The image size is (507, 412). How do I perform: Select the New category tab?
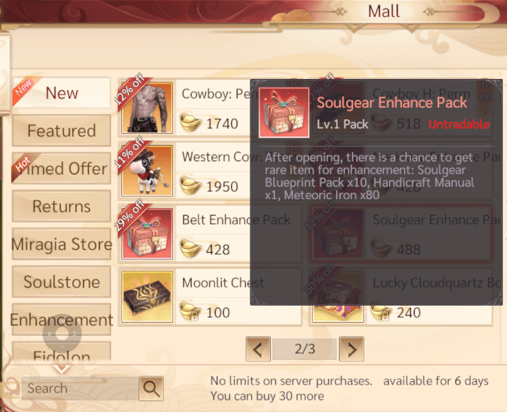tap(62, 93)
